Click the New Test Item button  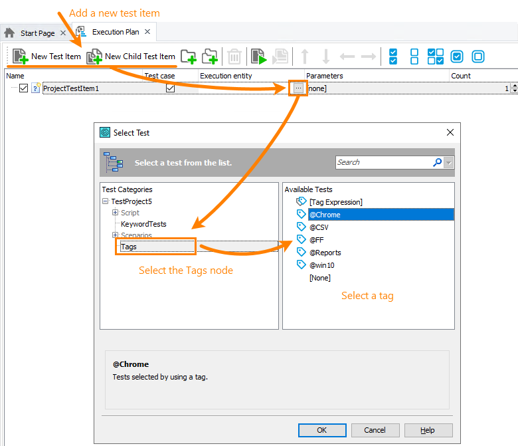(46, 56)
